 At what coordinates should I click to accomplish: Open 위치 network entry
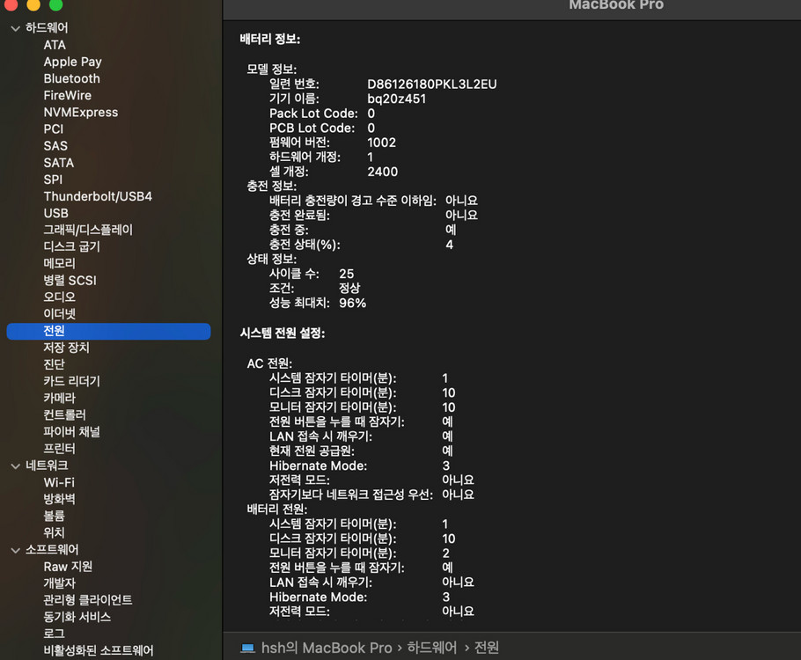(55, 532)
